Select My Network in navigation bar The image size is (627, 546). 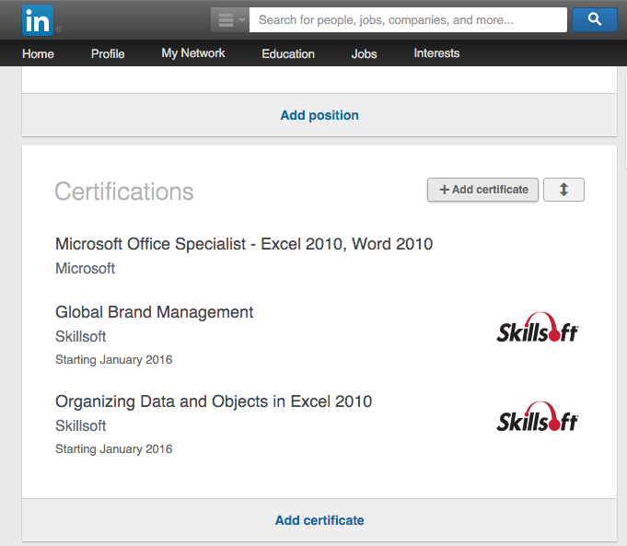(193, 53)
